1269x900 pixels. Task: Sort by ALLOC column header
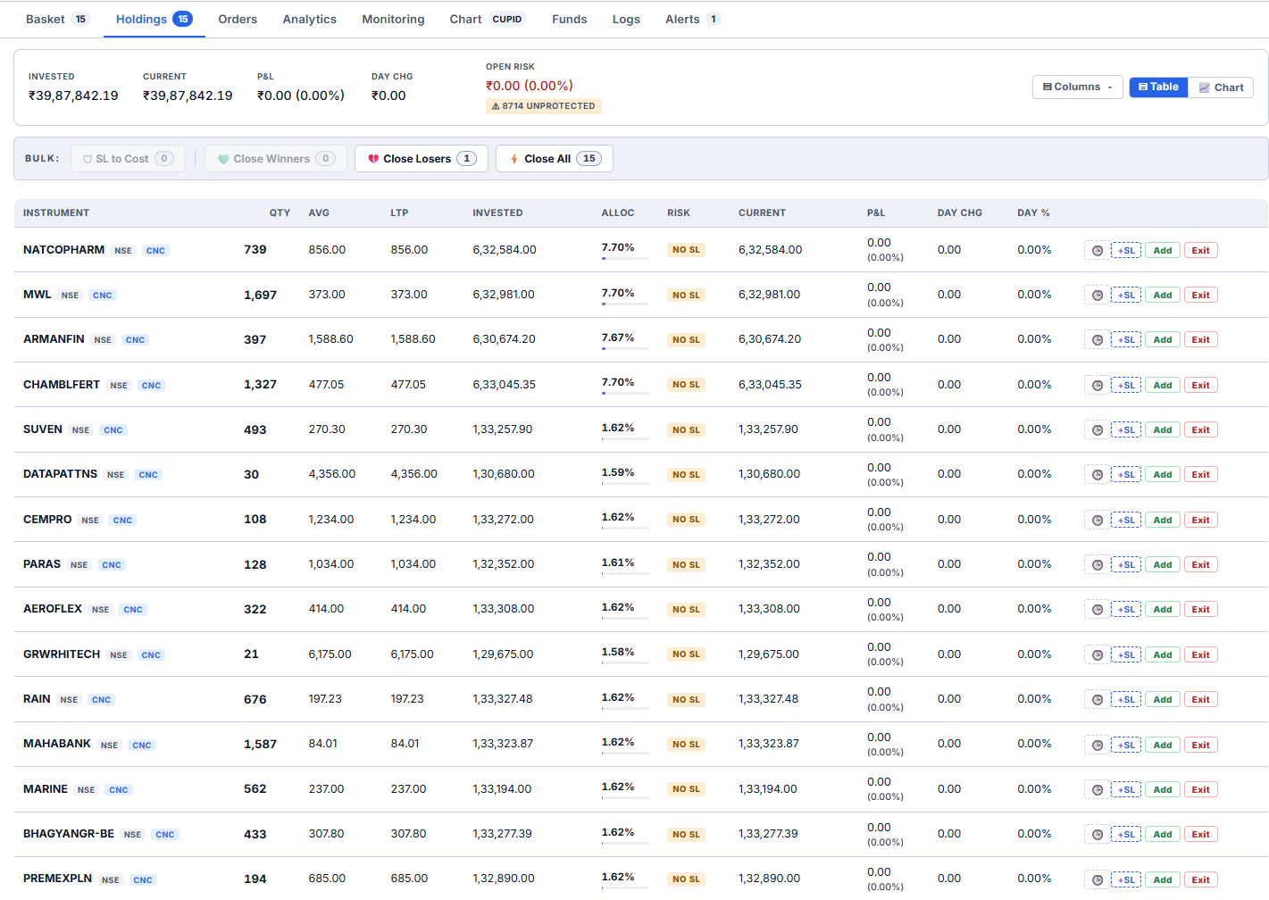[x=618, y=213]
